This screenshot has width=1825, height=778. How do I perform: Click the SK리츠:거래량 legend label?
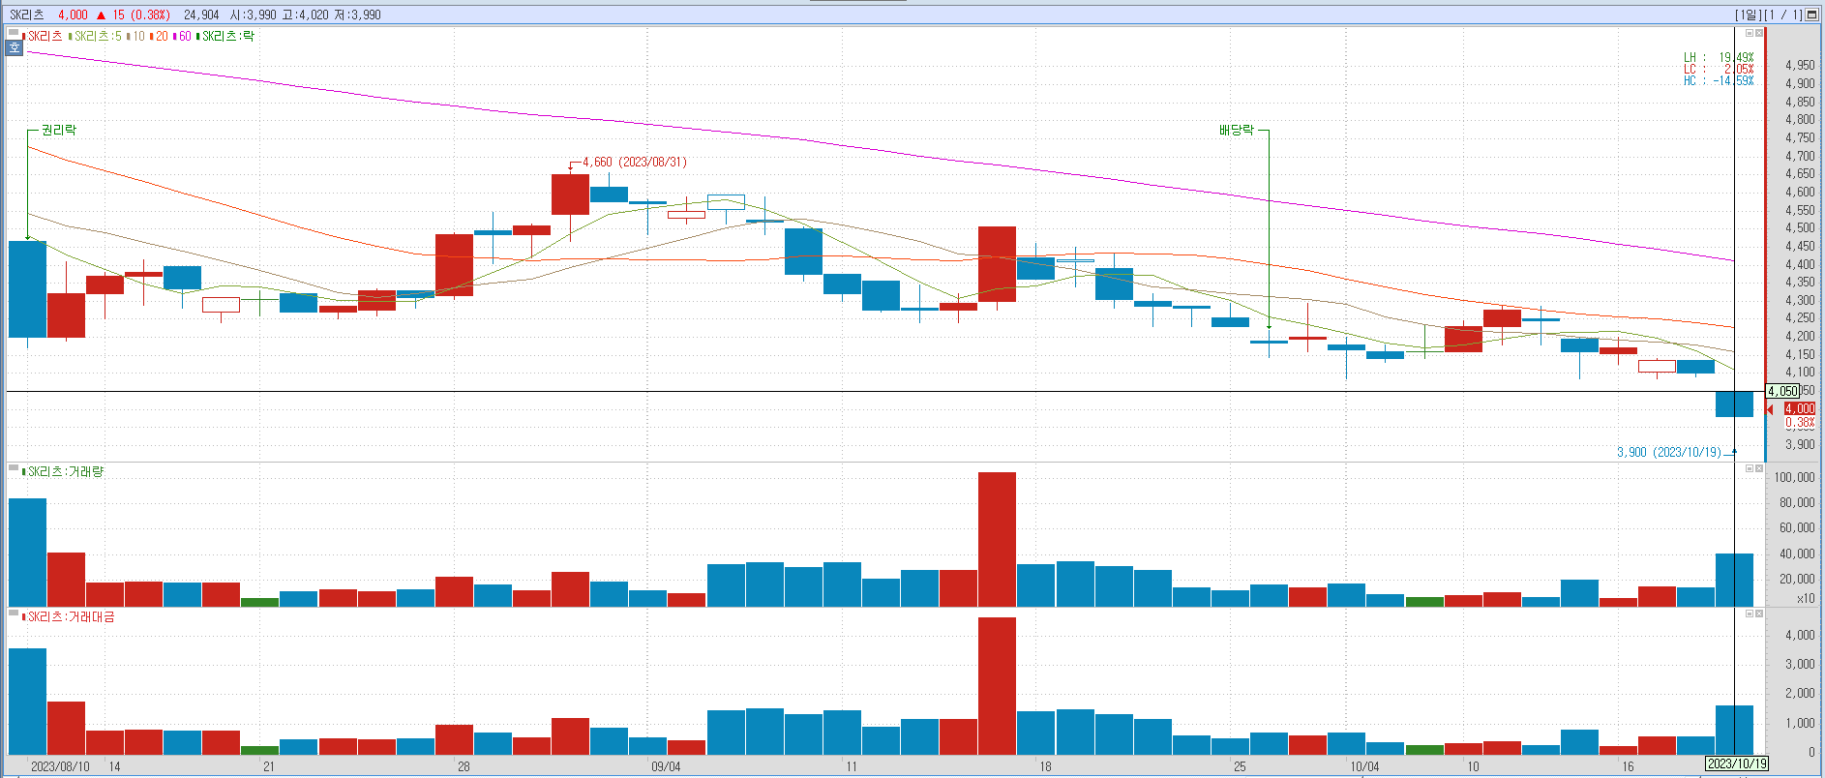coord(65,472)
